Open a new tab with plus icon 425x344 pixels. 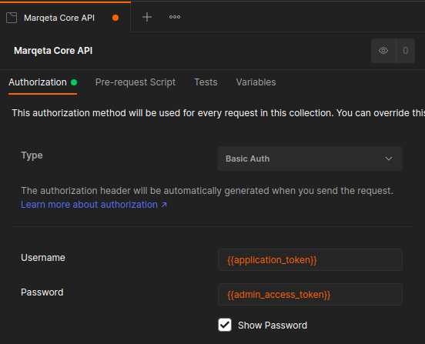click(147, 17)
